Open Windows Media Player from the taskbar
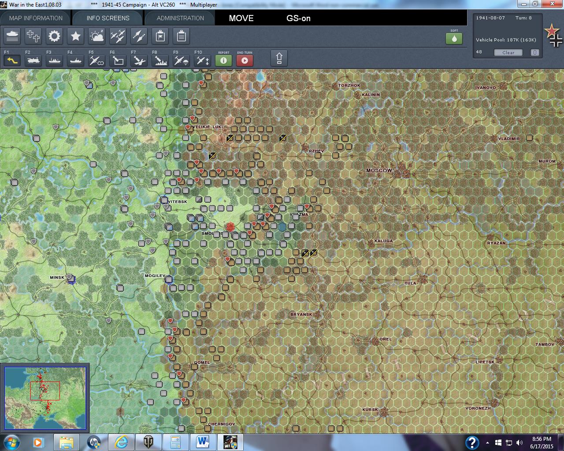Screen dimensions: 564x451 (x=38, y=442)
